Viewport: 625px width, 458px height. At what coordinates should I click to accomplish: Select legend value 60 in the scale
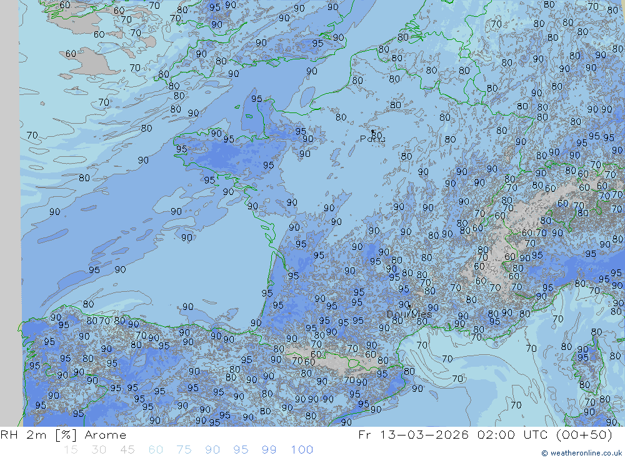click(156, 450)
